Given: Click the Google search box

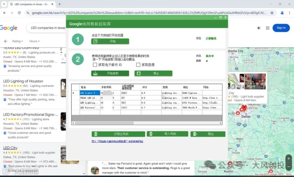Looking at the screenshot, I should [x=47, y=28].
